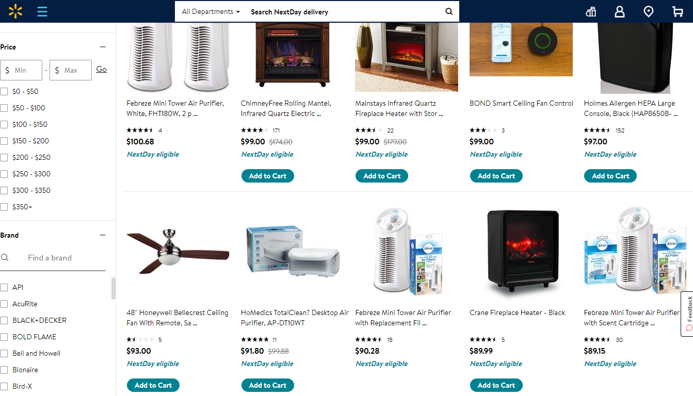The image size is (693, 396).
Task: Enable the BLACK+DECKER brand filter
Action: click(x=4, y=320)
